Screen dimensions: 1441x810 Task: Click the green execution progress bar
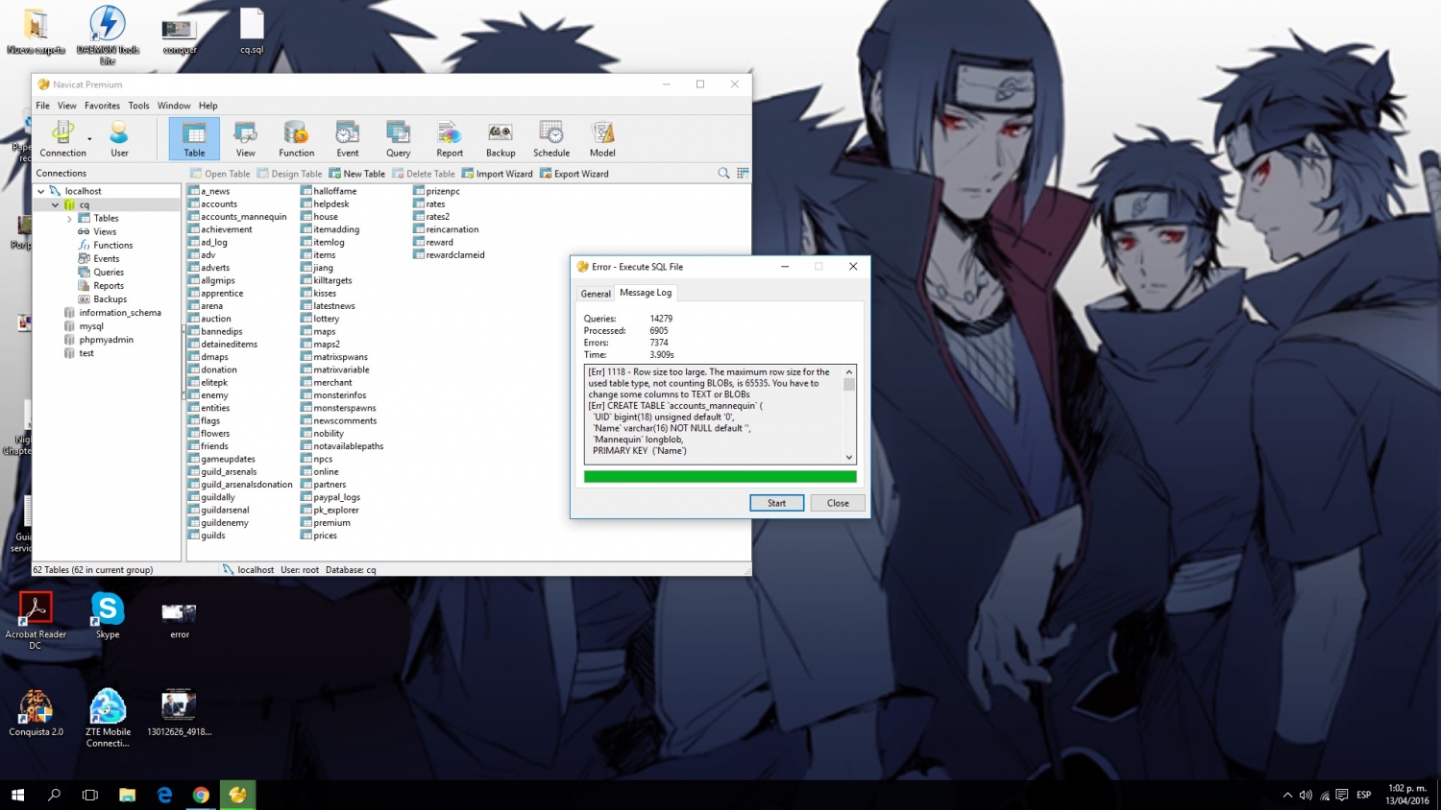point(720,476)
